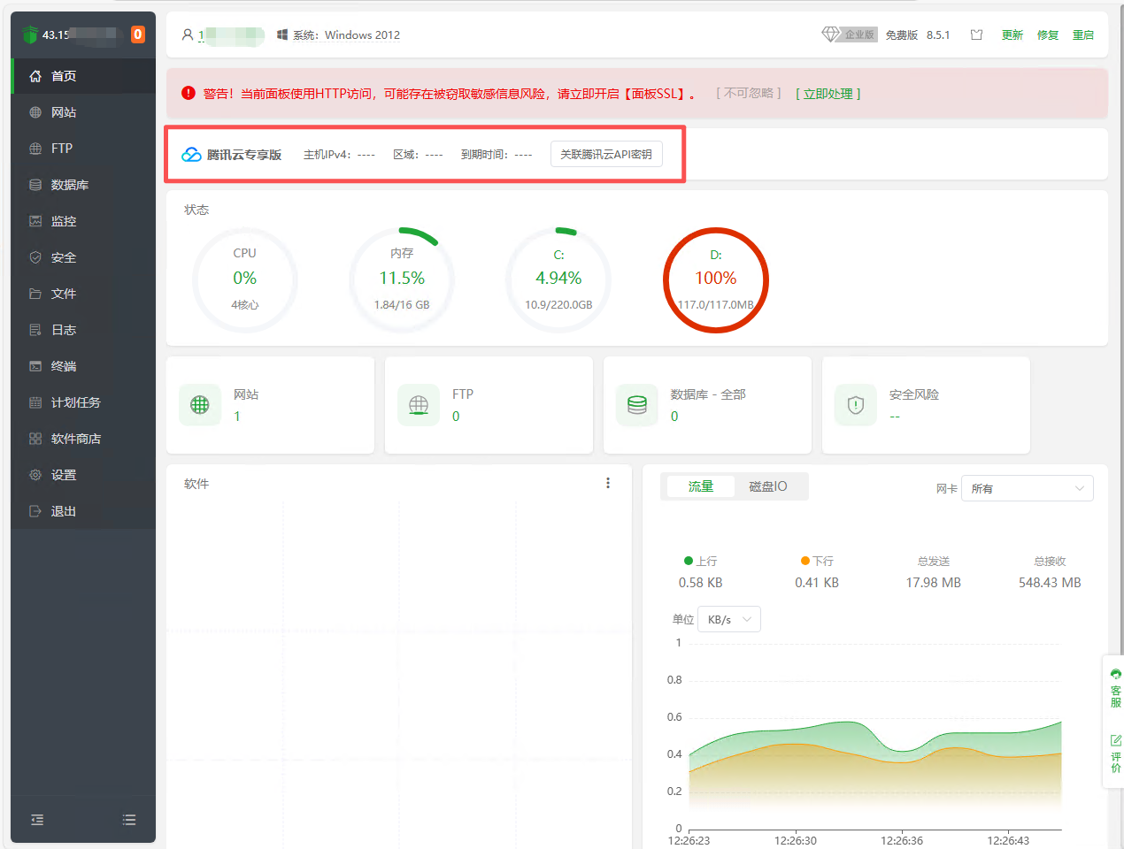Expand the network card dropdown

coord(1027,488)
